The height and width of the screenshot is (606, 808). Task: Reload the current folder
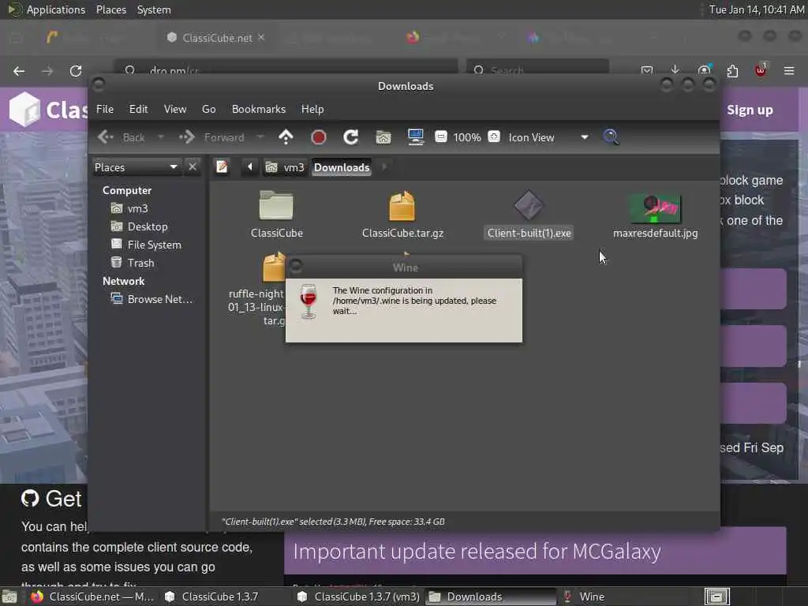point(351,137)
